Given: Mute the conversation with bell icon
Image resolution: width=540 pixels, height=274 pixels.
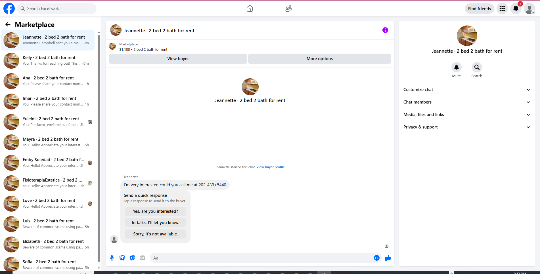Looking at the screenshot, I should tap(457, 67).
